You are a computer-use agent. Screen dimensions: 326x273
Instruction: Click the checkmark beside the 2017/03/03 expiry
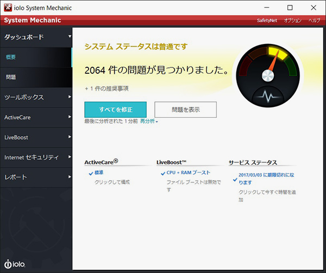click(235, 179)
